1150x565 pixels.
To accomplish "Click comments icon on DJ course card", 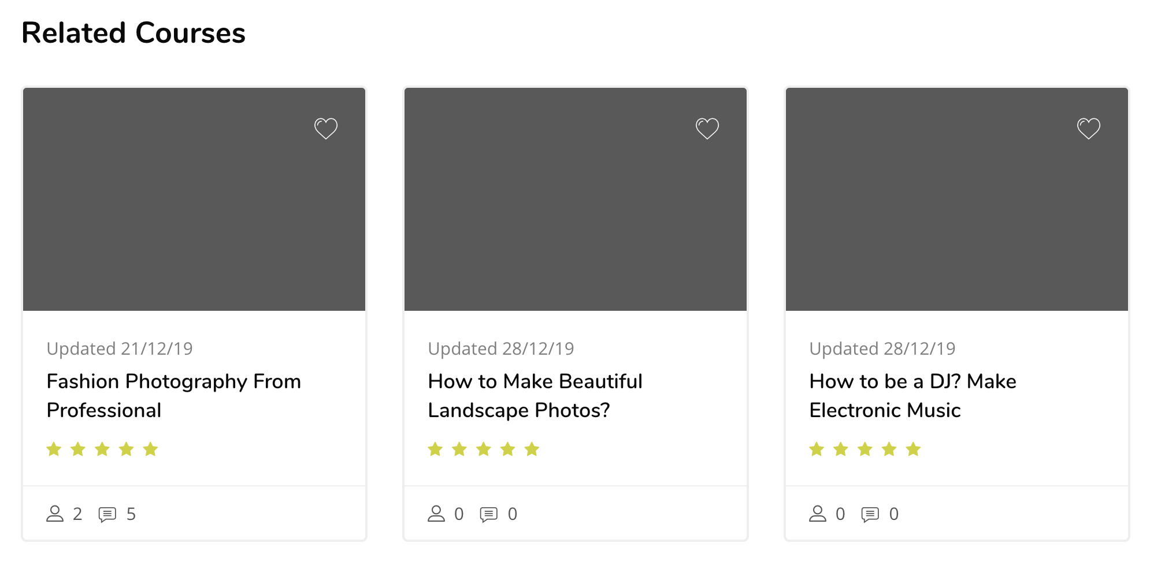I will click(870, 514).
